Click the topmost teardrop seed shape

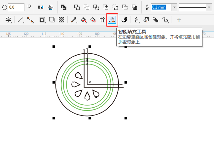click(79, 75)
